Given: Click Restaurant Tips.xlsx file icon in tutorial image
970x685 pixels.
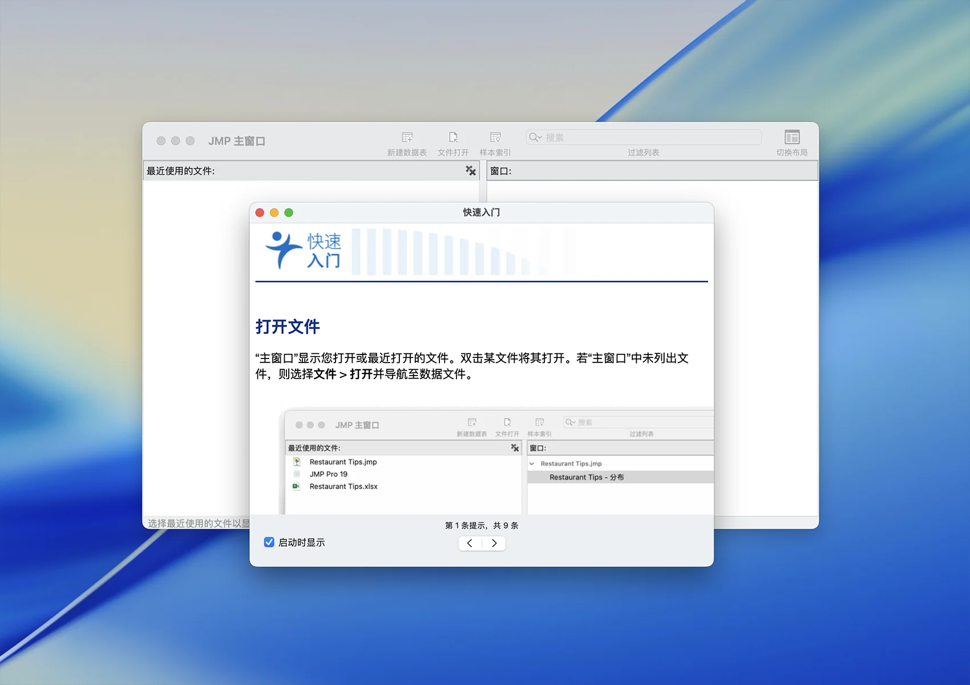Looking at the screenshot, I should (296, 486).
